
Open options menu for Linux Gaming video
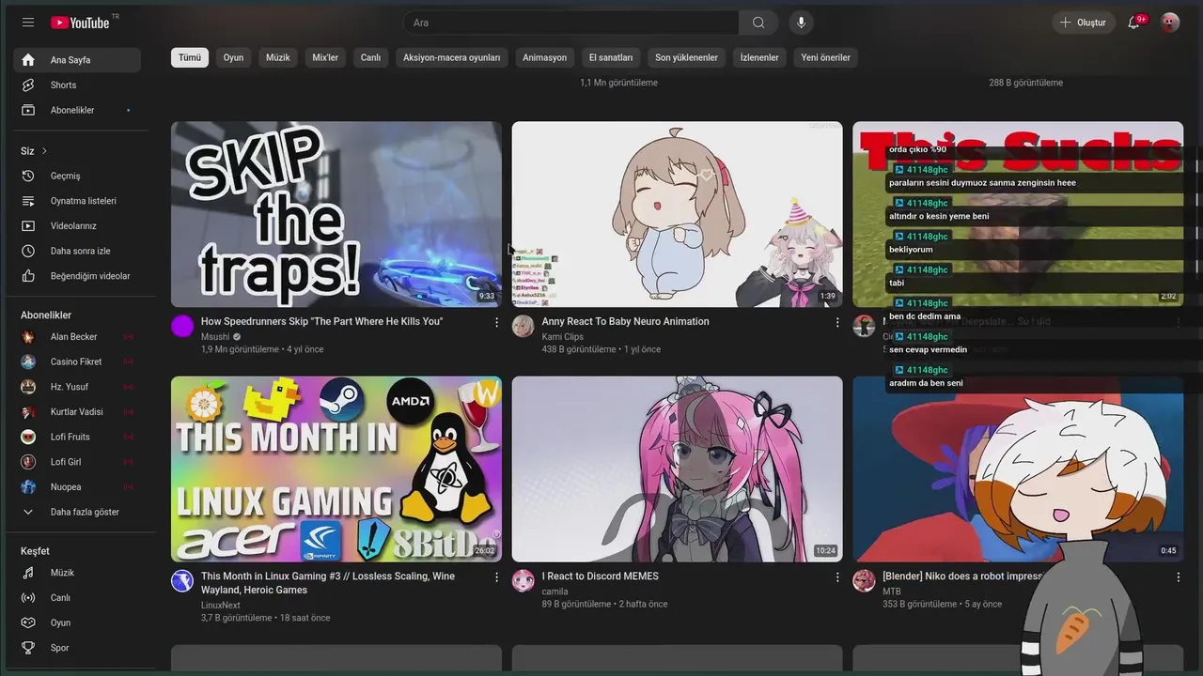coord(497,577)
